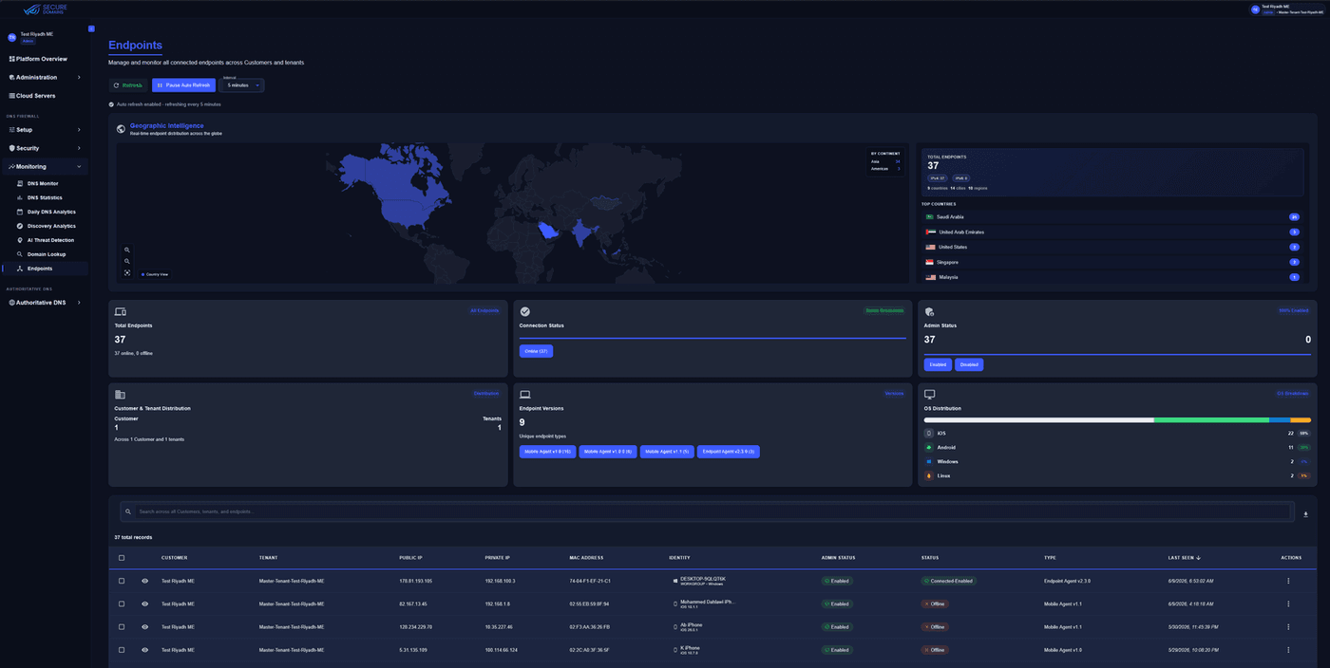1330x668 pixels.
Task: Check the row with IP 178.81.193.105
Action: [x=122, y=581]
